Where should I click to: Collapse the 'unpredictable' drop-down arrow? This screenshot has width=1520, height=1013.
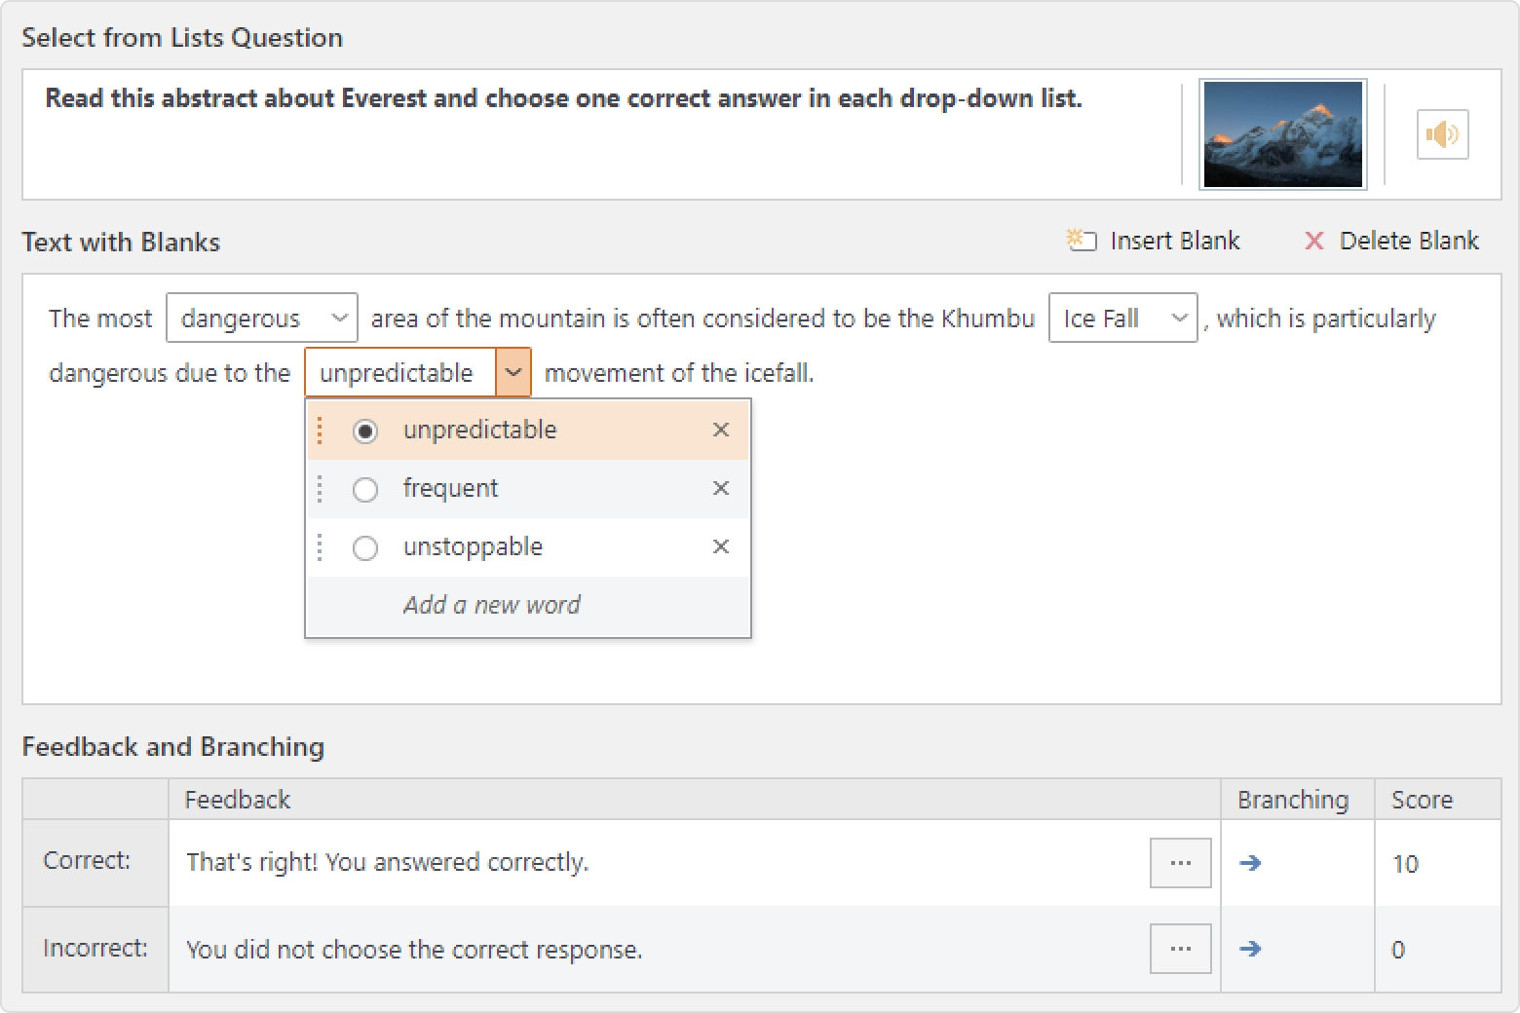[513, 372]
